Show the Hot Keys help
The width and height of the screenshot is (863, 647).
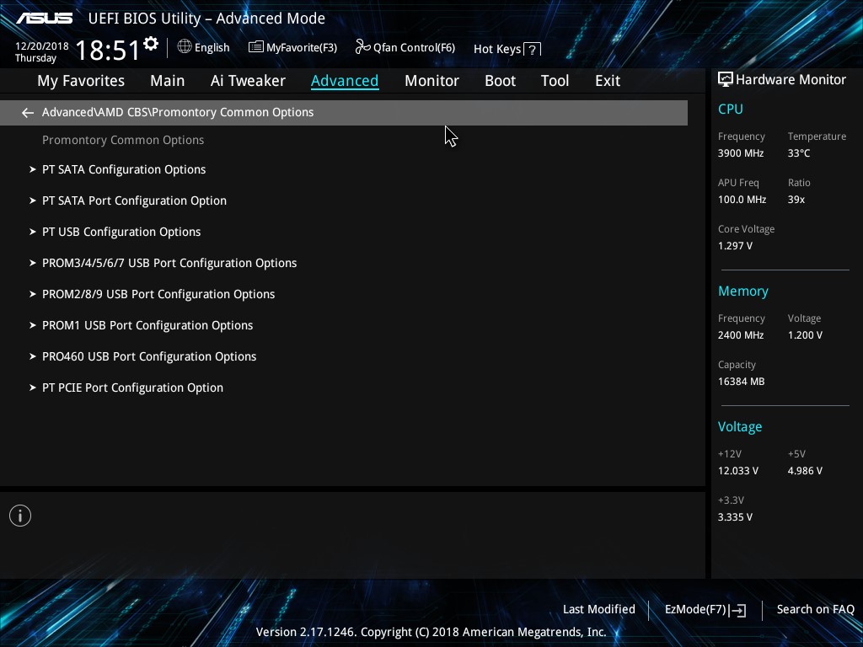[507, 49]
